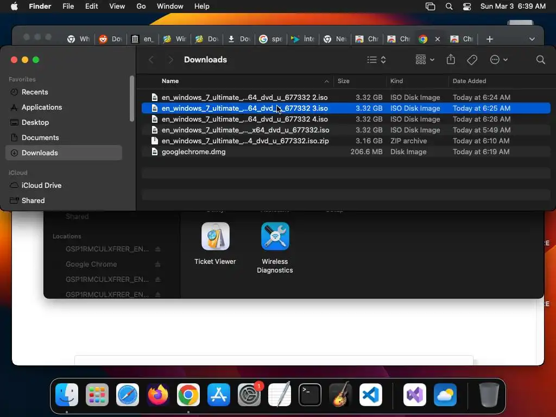Open Visual Studio purple icon in Dock
The height and width of the screenshot is (417, 556).
point(415,395)
